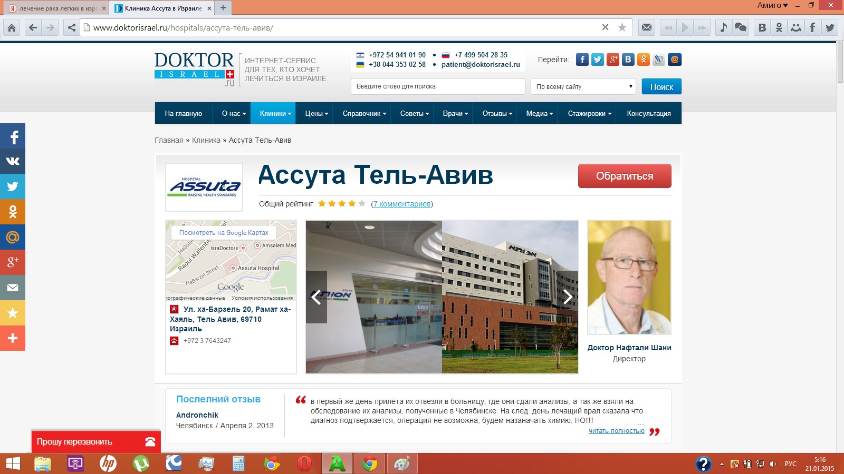This screenshot has width=844, height=474.
Task: Go to 'На главную' in navigation
Action: (183, 113)
